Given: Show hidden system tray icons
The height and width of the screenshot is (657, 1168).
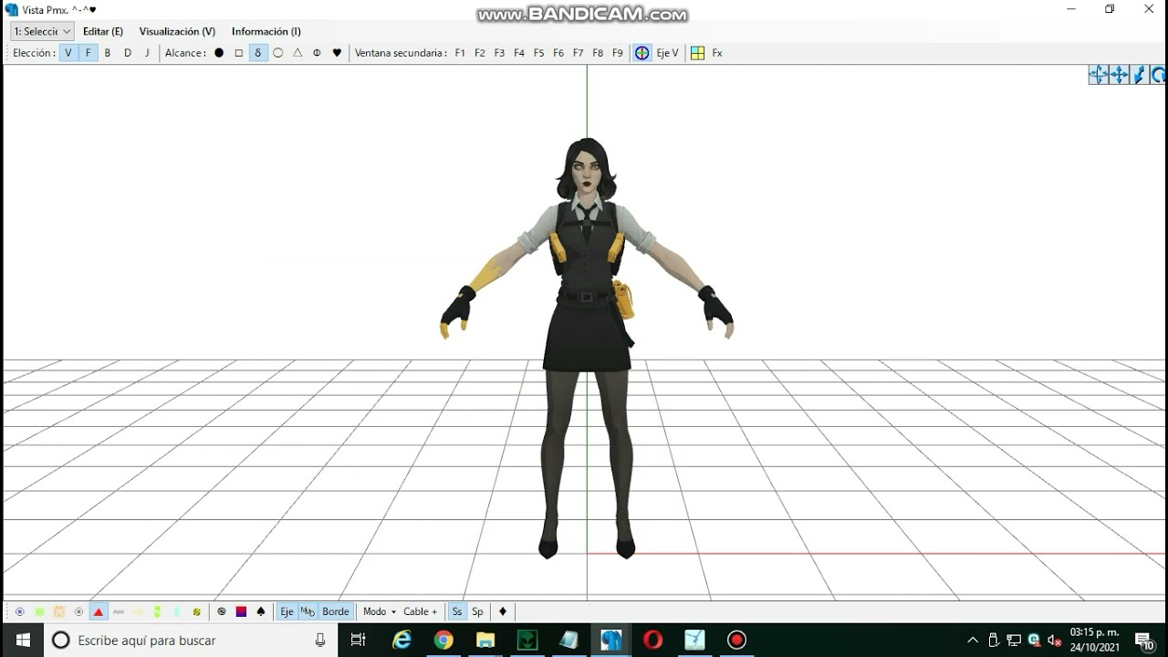Looking at the screenshot, I should [973, 641].
